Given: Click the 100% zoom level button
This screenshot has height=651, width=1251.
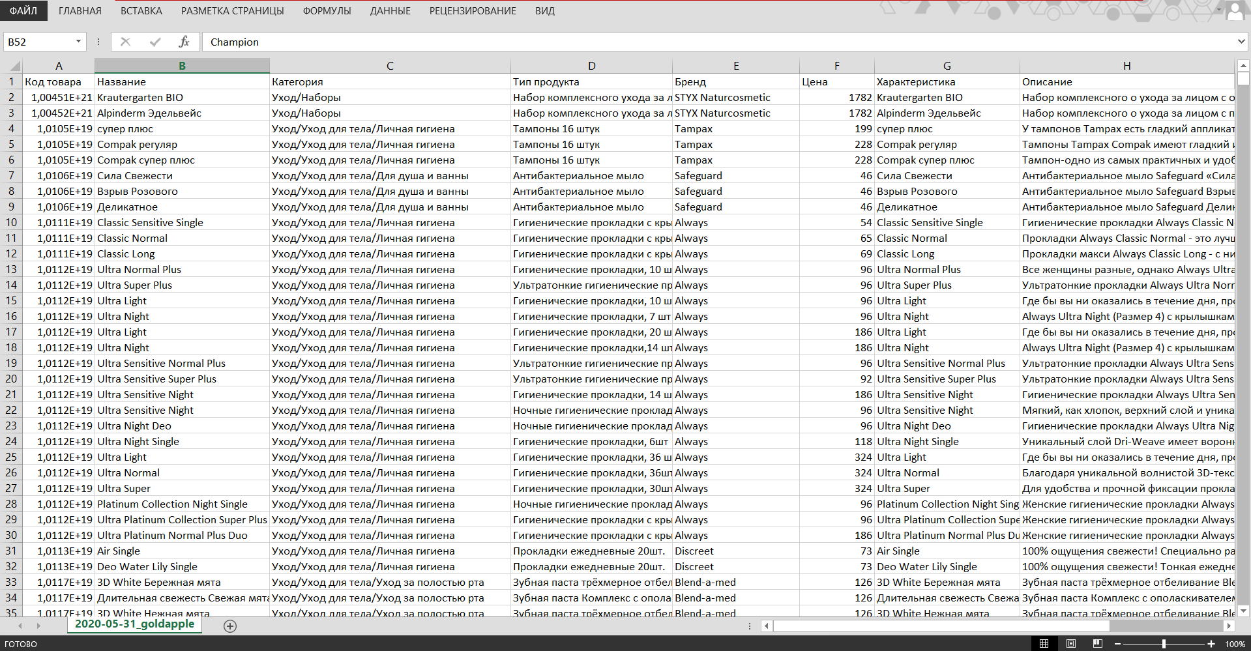Looking at the screenshot, I should pyautogui.click(x=1235, y=644).
